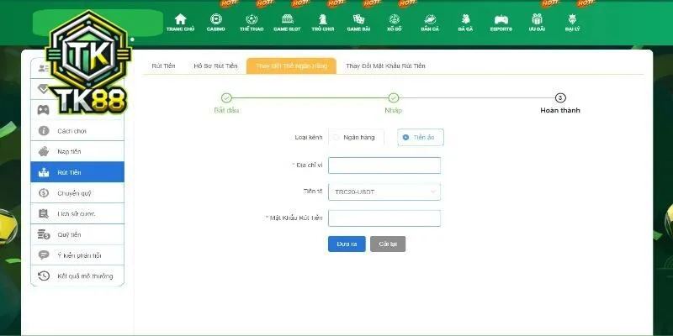Open the Game Slot icon
673x336 pixels.
tap(287, 19)
